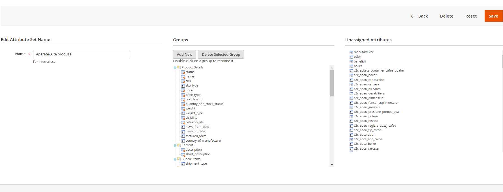Select the c2c_apau_cappuccino attribute

pyautogui.click(x=369, y=80)
